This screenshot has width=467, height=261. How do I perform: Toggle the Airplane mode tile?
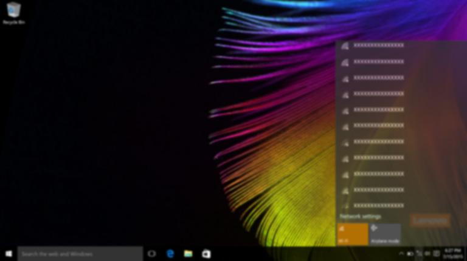pos(386,234)
